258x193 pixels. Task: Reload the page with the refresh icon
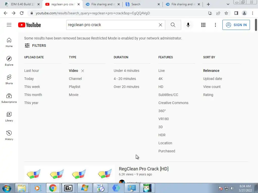point(22,13)
